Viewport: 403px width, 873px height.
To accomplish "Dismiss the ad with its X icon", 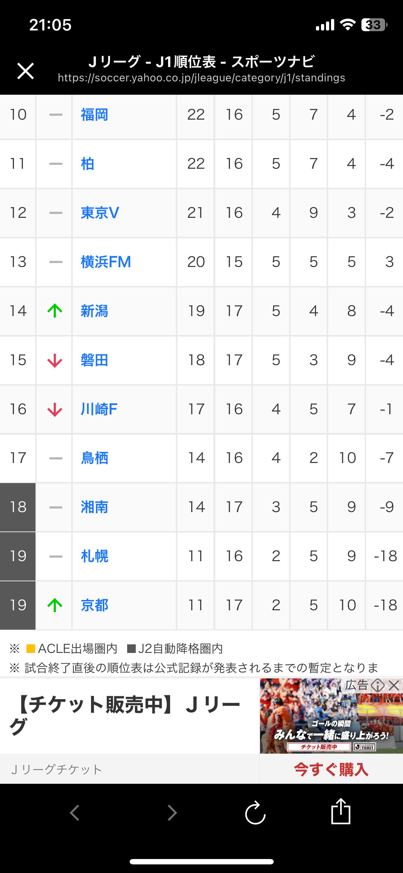I will pos(394,686).
